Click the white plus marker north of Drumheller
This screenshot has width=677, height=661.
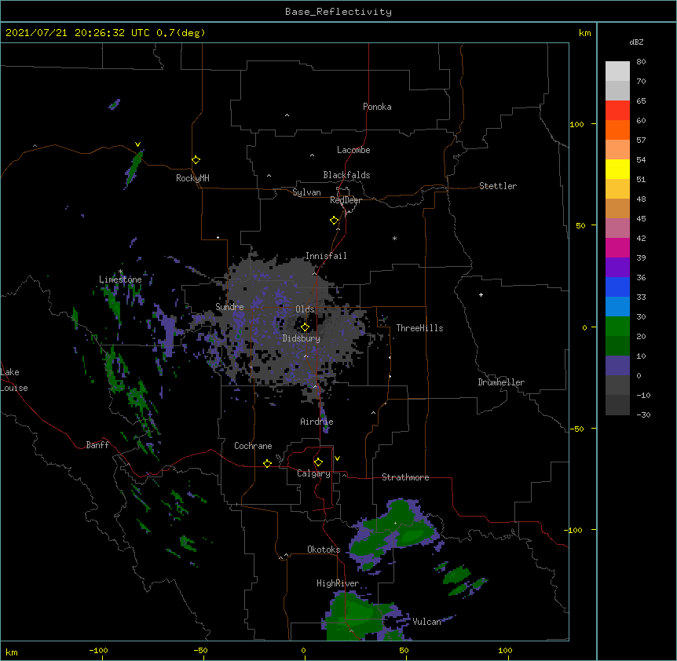(481, 294)
